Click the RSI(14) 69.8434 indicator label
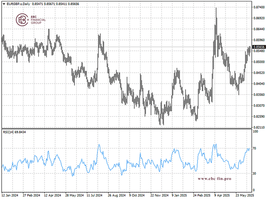This screenshot has width=269, height=200. [15, 132]
